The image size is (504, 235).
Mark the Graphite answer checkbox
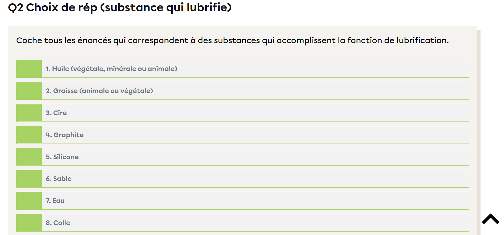(29, 135)
